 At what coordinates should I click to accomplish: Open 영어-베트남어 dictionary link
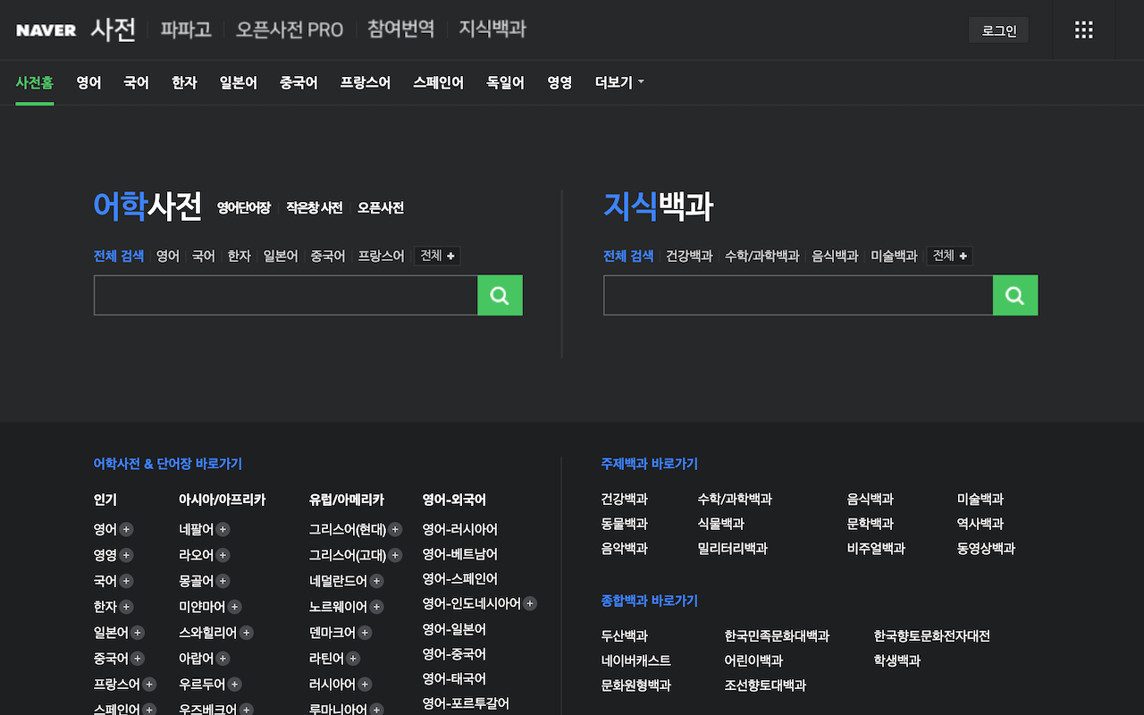[460, 554]
